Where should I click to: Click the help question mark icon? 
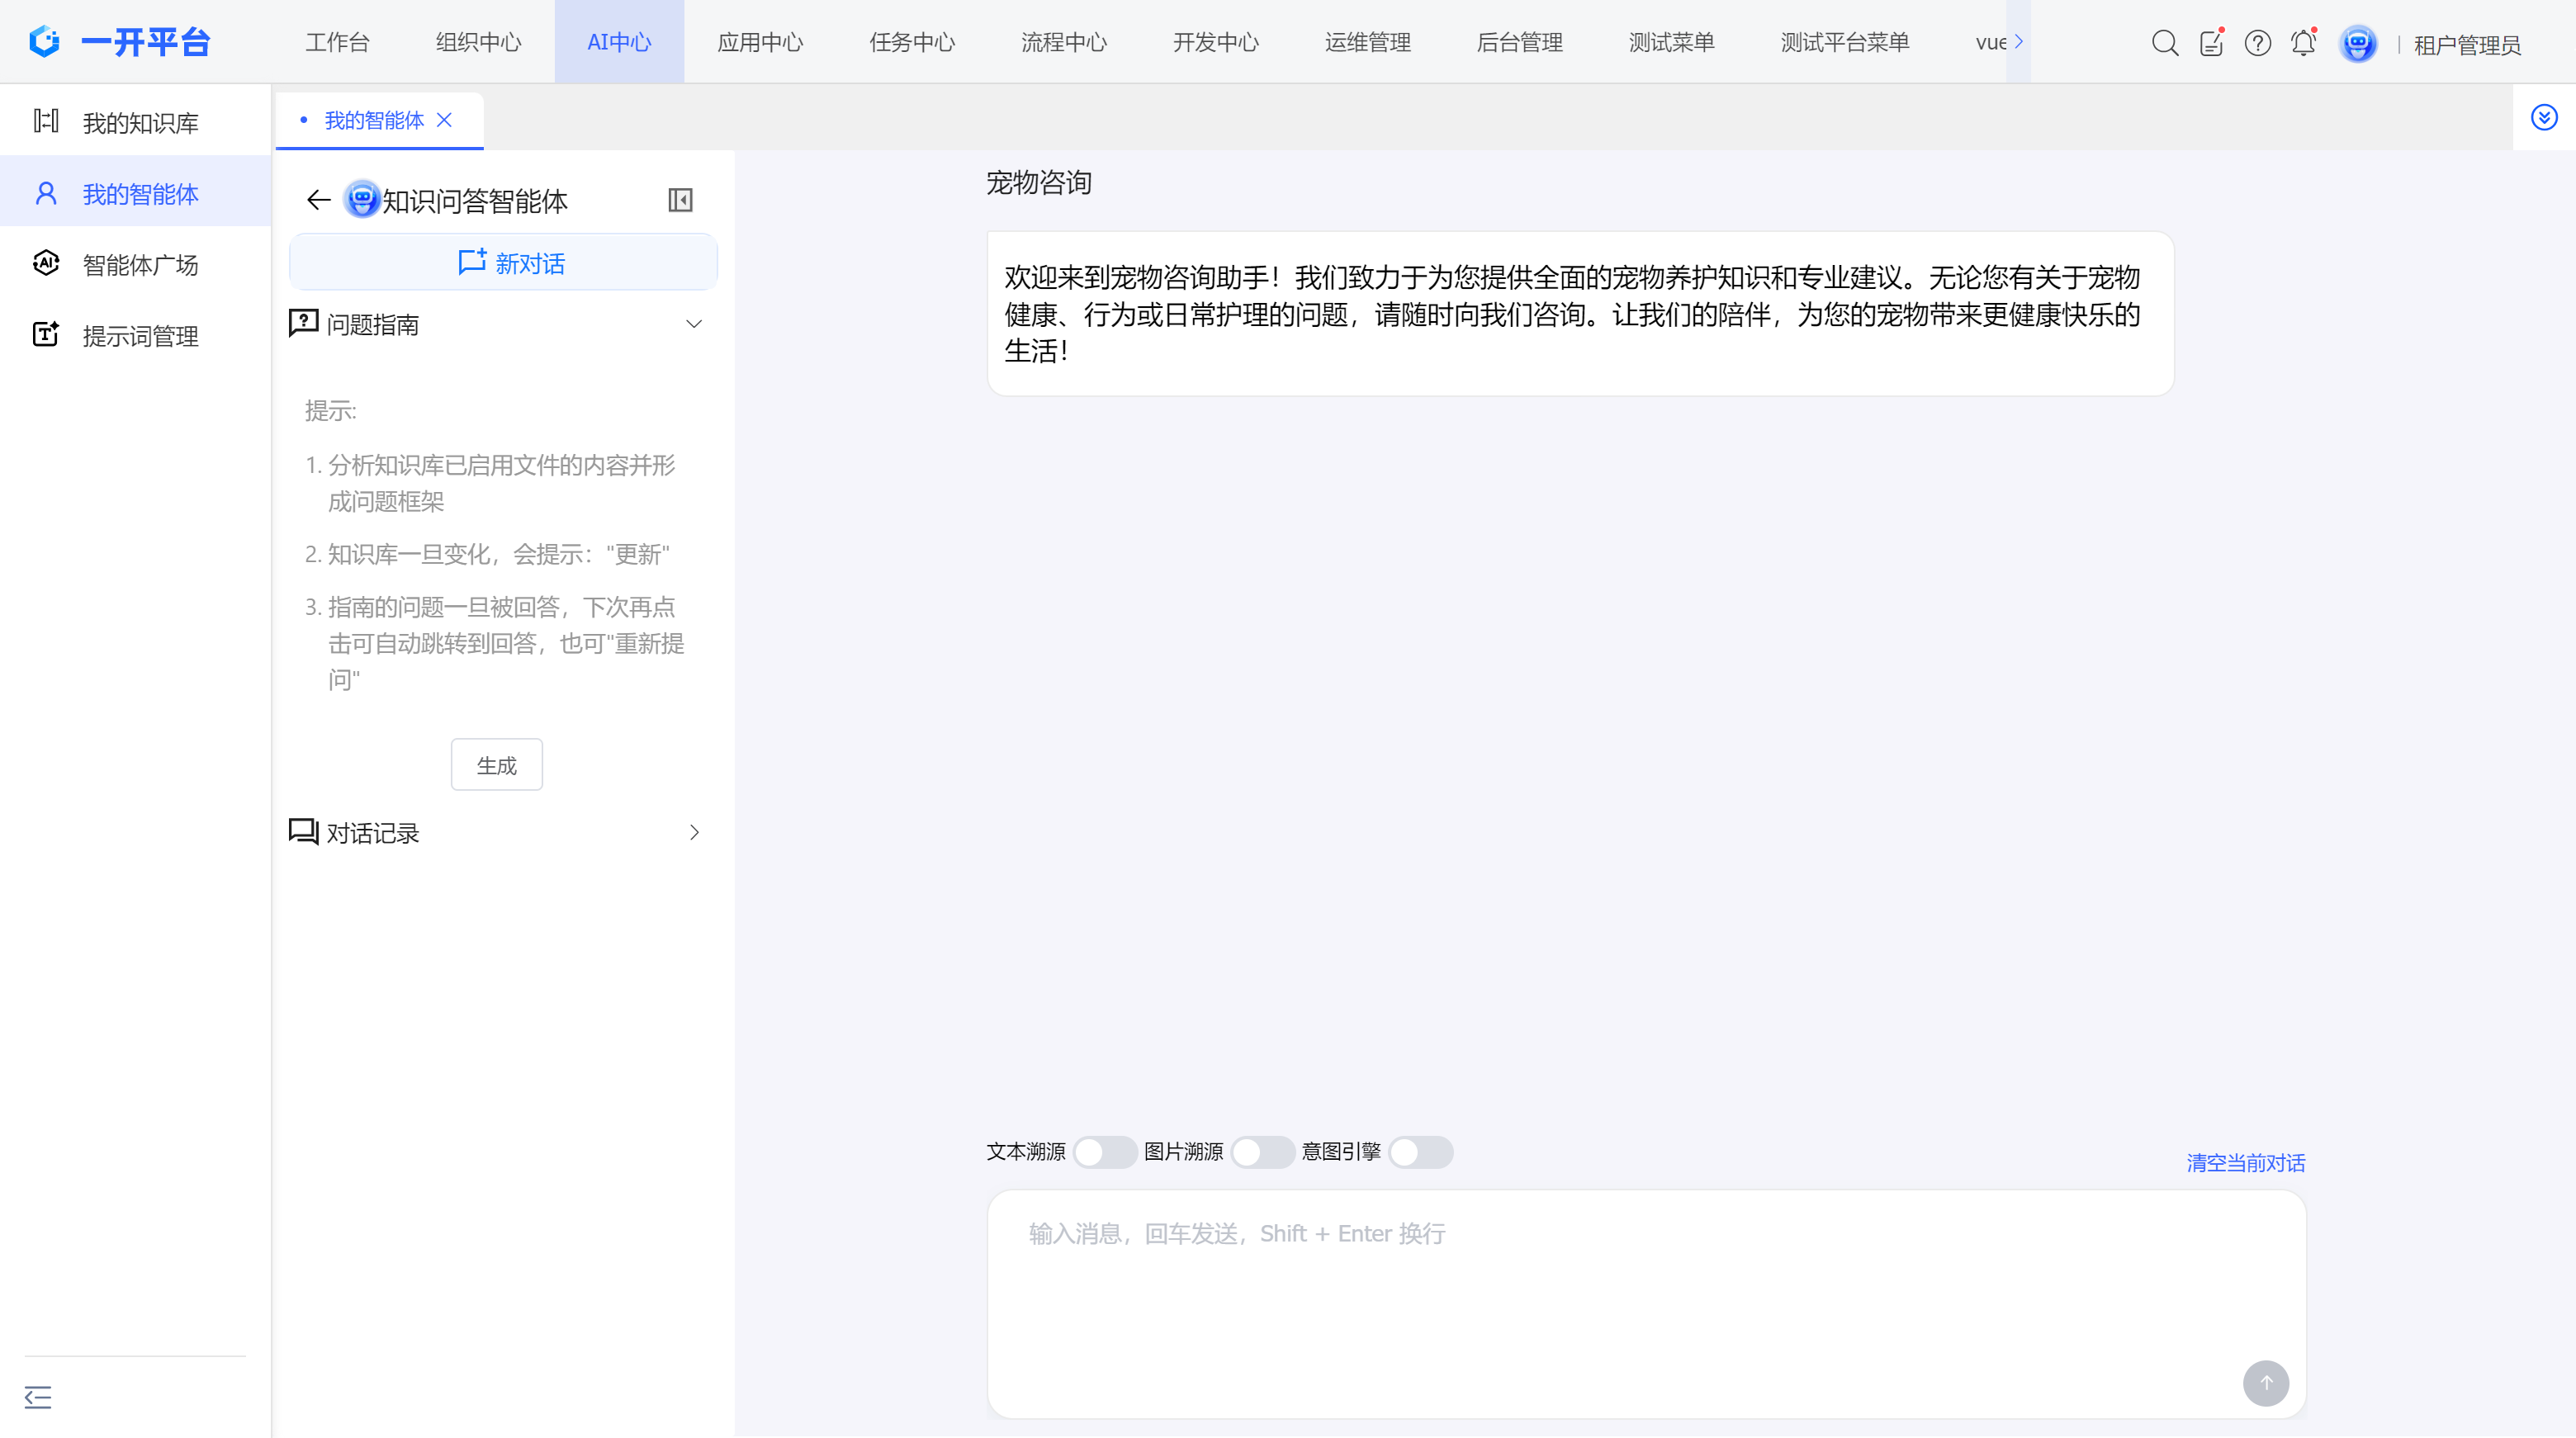(2257, 43)
